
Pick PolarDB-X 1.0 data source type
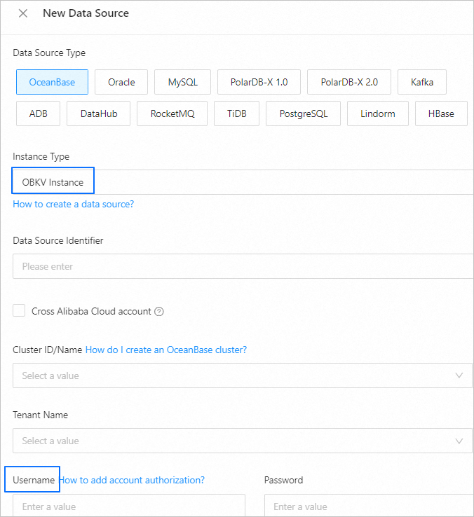pos(259,82)
